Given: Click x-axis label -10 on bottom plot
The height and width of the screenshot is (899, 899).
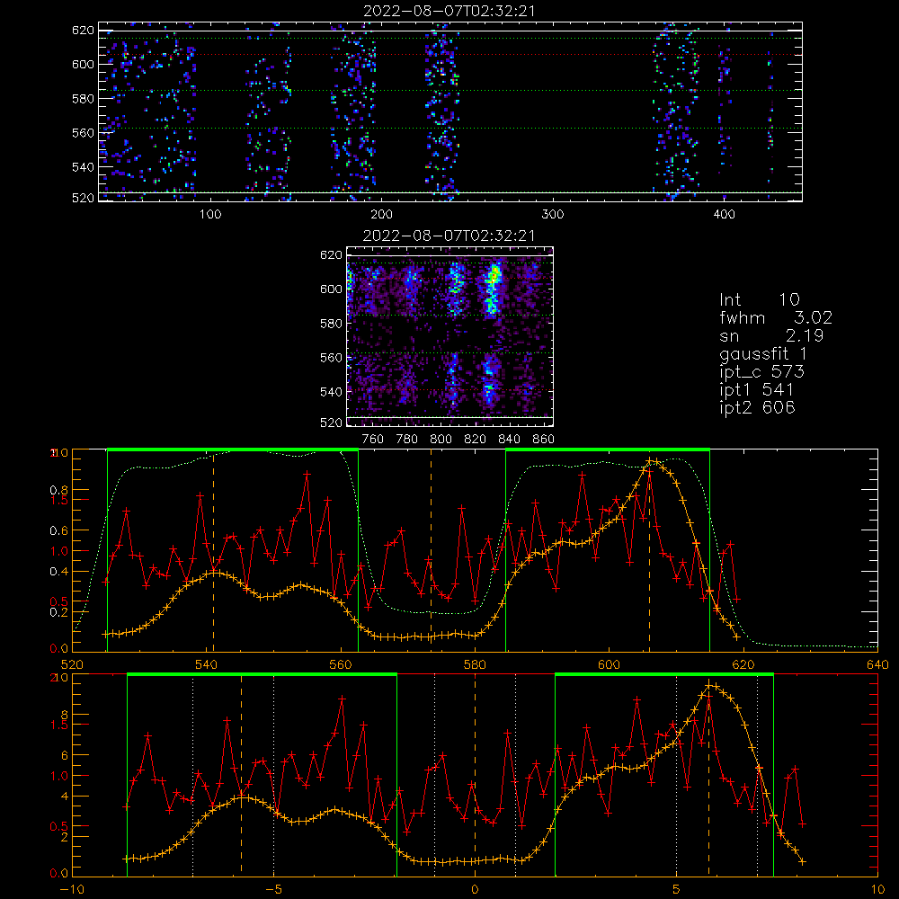Looking at the screenshot, I should click(x=72, y=890).
